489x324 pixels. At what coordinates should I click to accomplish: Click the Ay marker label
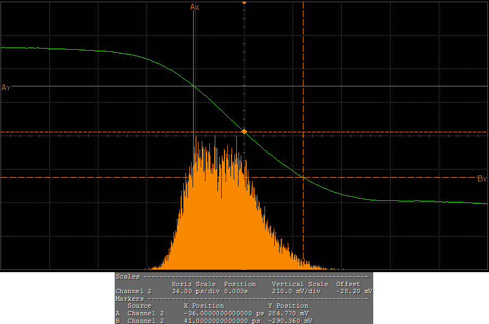6,87
